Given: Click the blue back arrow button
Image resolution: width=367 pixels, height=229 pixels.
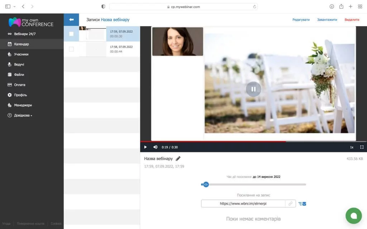Looking at the screenshot, I should tap(71, 20).
